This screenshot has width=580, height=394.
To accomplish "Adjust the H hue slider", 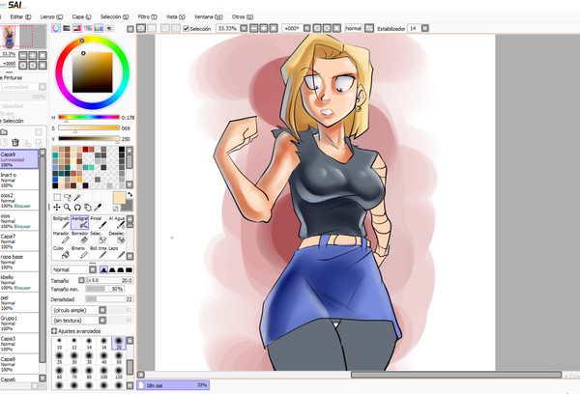I will (x=89, y=117).
